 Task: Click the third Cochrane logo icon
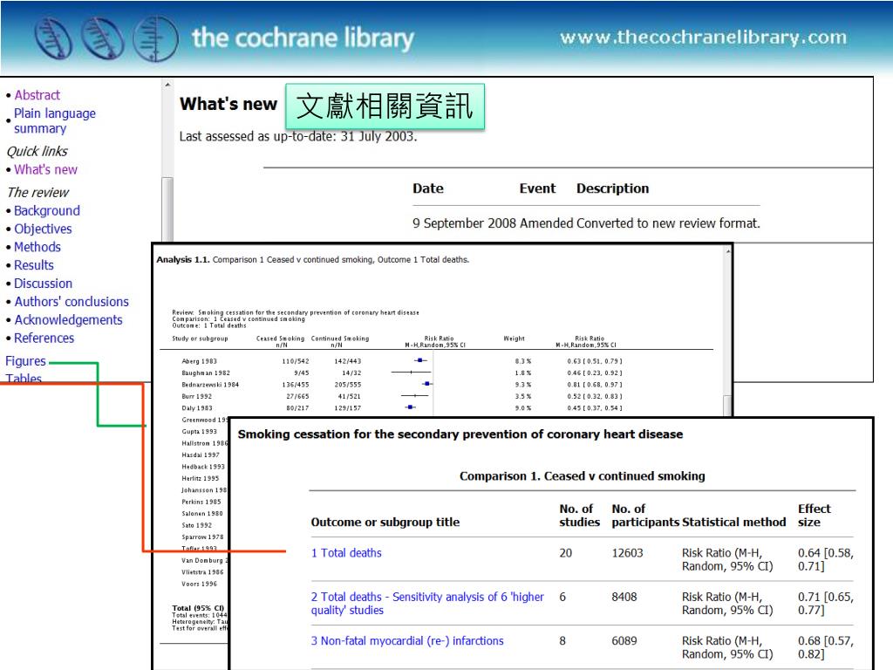(155, 38)
